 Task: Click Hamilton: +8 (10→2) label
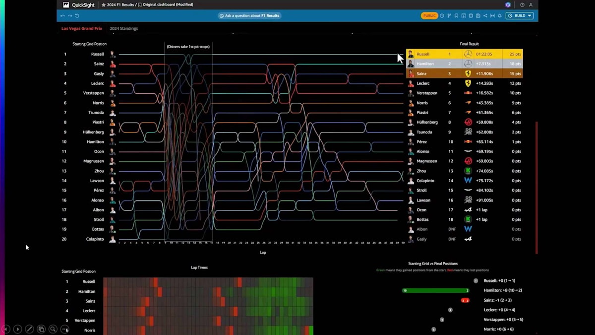[x=503, y=290]
